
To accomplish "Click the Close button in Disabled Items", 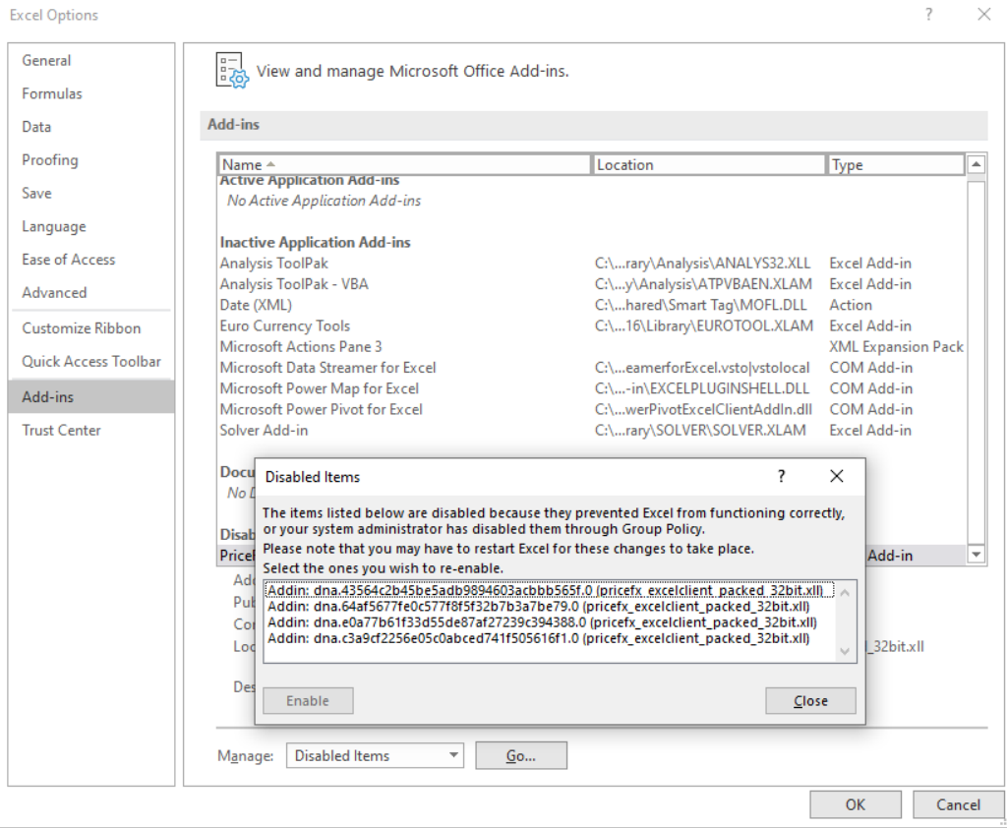I will coord(809,700).
